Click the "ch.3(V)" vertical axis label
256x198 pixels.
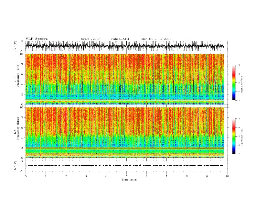(x=16, y=166)
